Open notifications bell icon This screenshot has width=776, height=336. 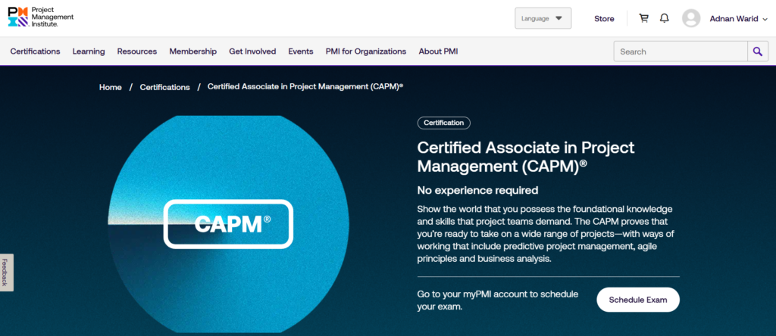(664, 18)
